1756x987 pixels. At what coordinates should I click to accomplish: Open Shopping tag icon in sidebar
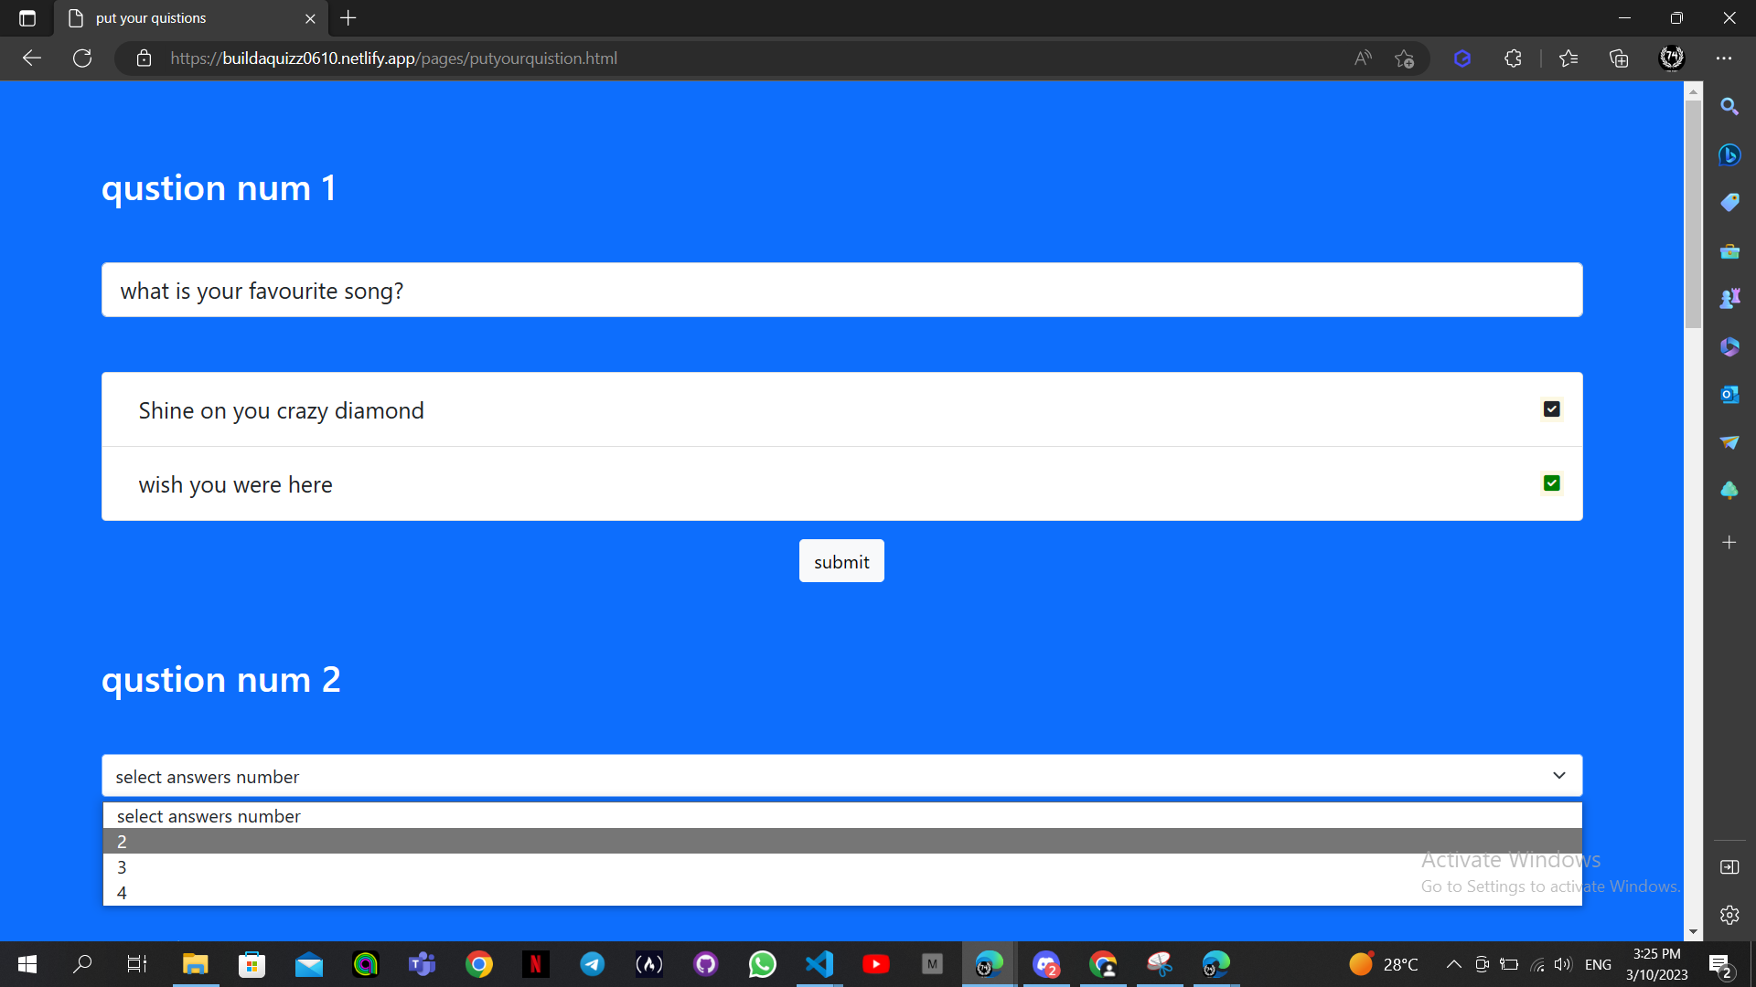tap(1729, 202)
